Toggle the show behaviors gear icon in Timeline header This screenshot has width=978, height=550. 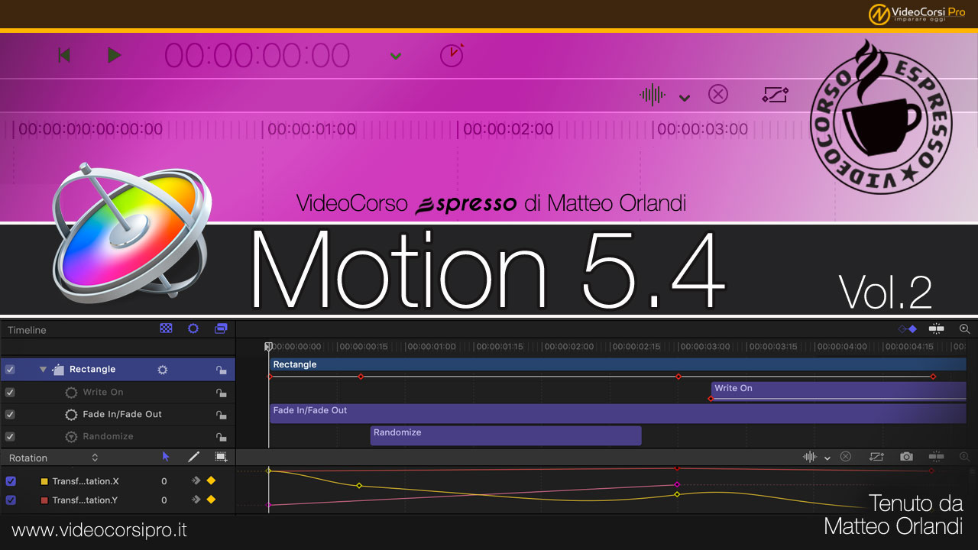pos(193,328)
